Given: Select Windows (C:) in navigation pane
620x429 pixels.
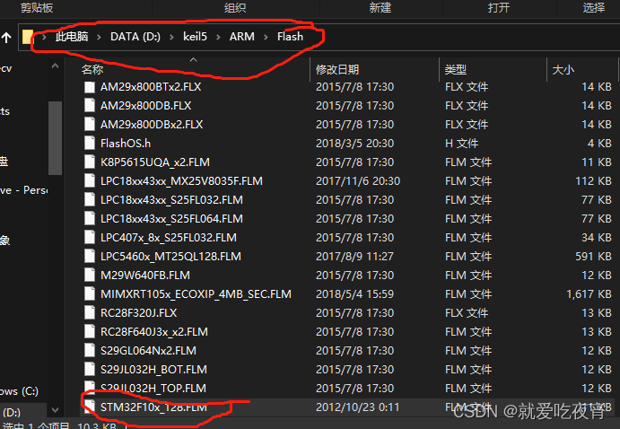Looking at the screenshot, I should [x=19, y=391].
